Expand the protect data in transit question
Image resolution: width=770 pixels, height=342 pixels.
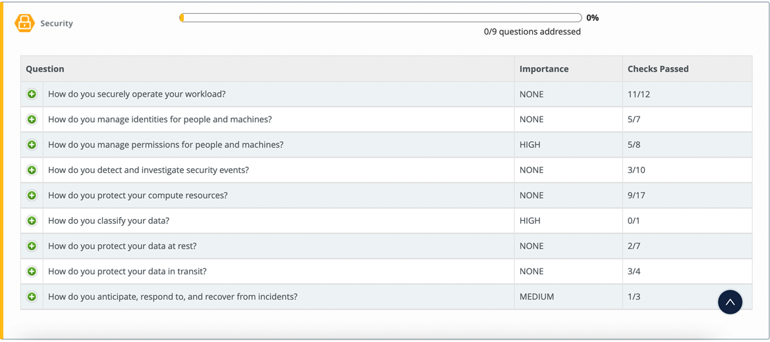32,272
